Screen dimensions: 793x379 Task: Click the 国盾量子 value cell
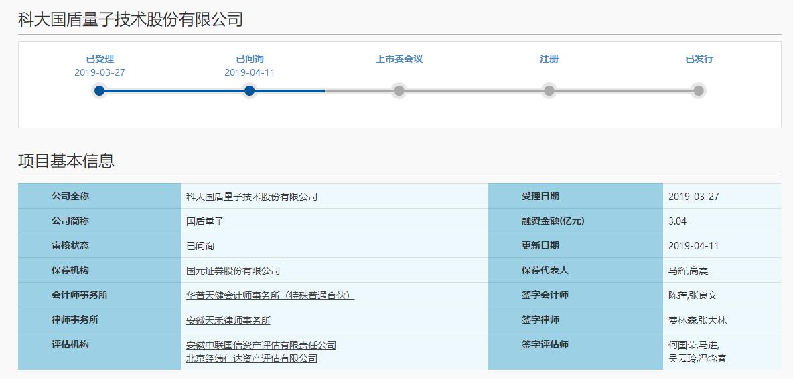[x=334, y=221]
